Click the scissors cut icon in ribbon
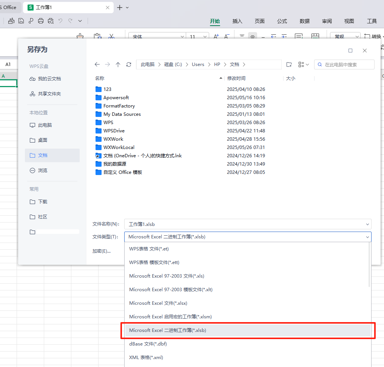Viewport: 384px width, 367px height. [x=111, y=37]
